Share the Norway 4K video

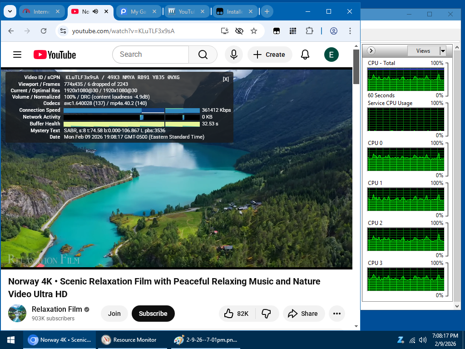(x=303, y=314)
